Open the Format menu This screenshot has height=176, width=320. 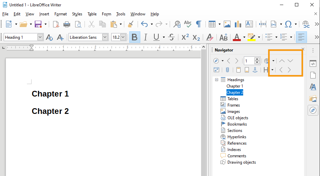point(60,14)
